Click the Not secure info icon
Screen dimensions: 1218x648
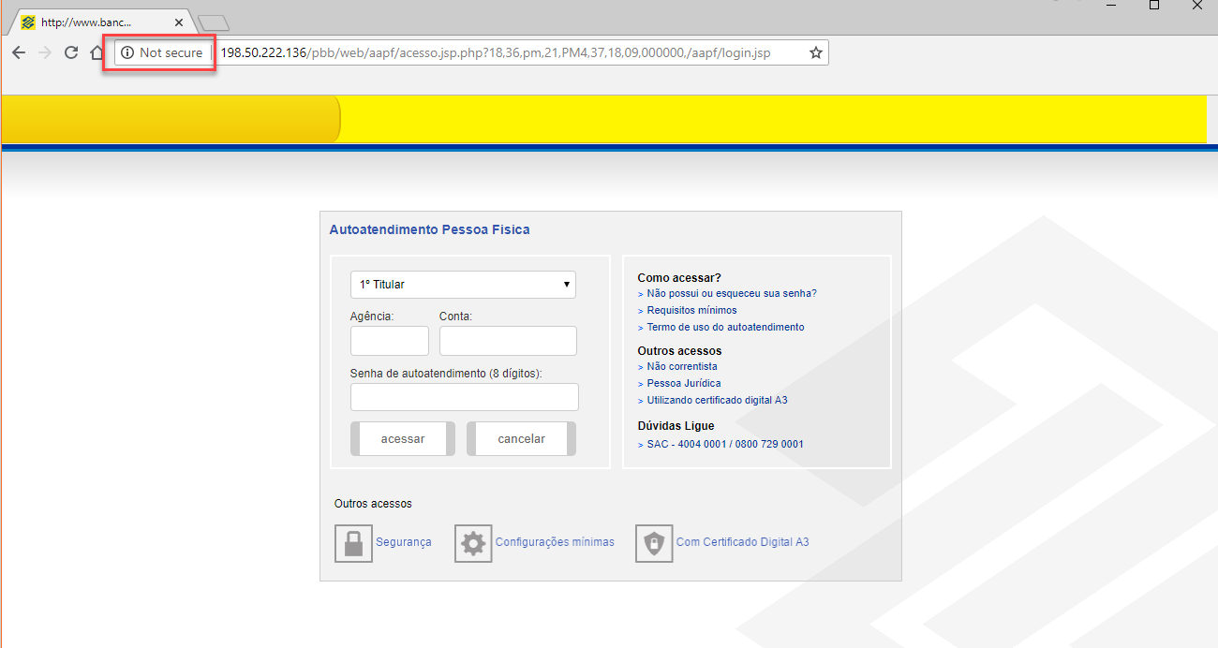(x=127, y=53)
